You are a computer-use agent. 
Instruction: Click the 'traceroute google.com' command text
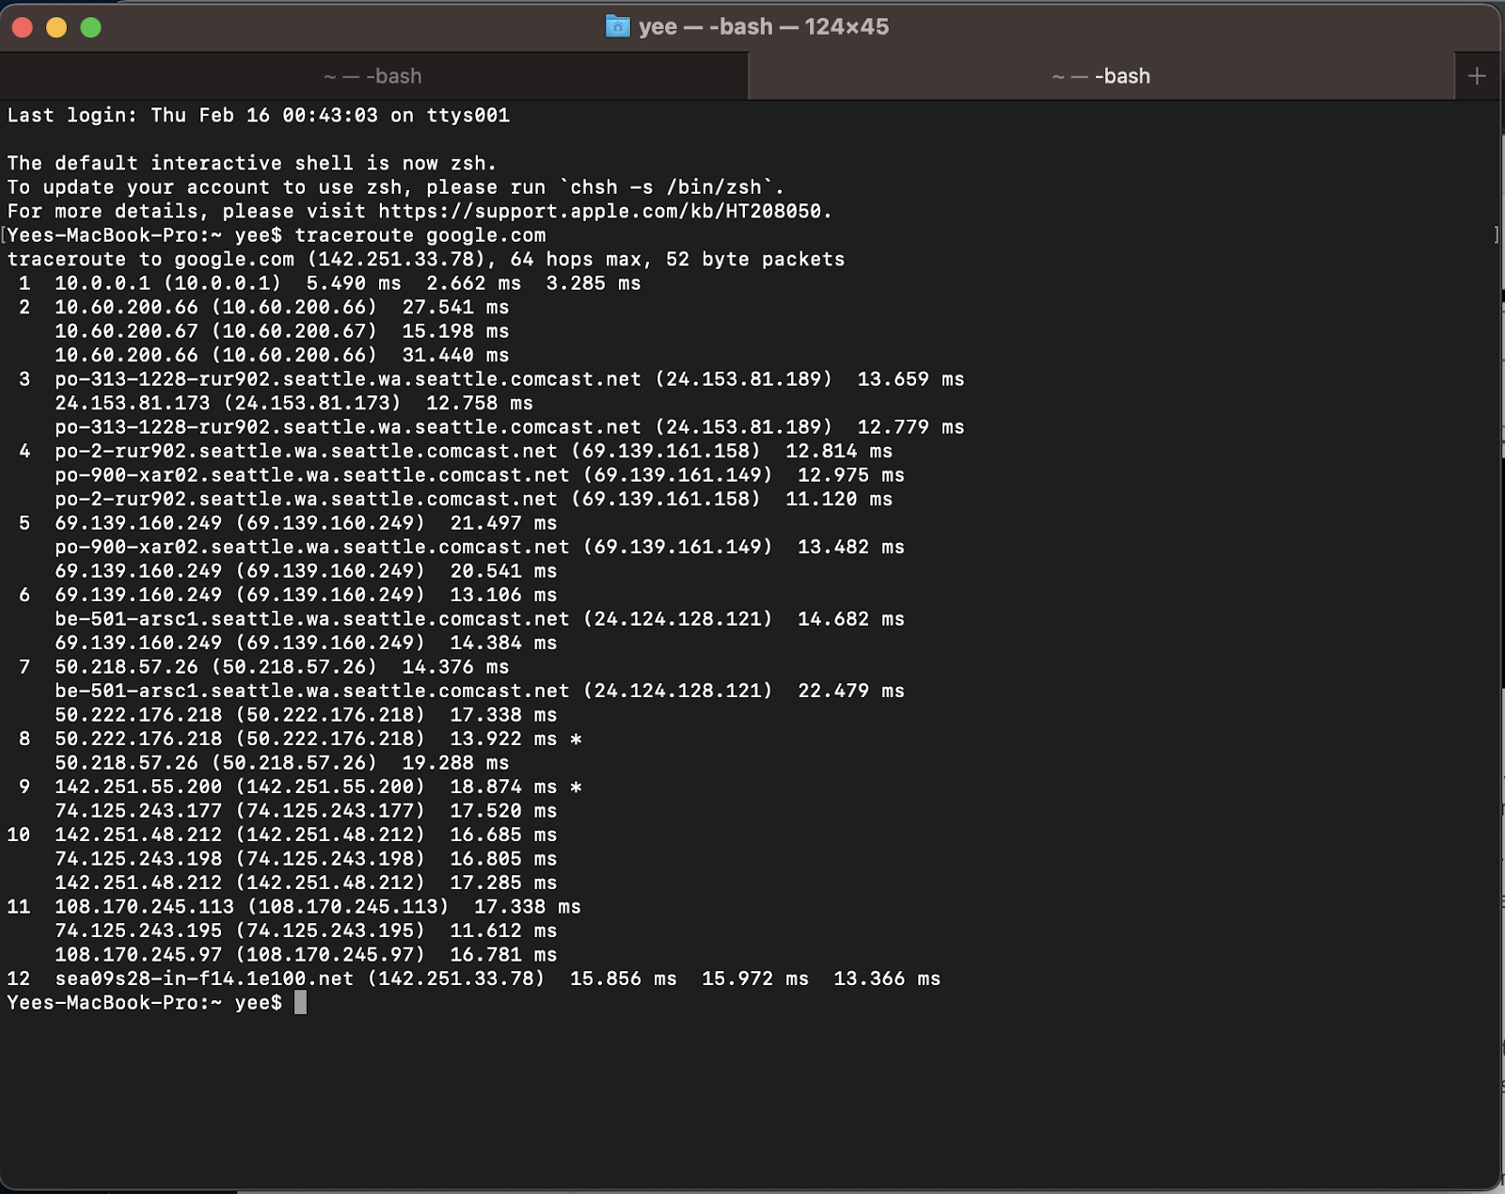pos(420,235)
